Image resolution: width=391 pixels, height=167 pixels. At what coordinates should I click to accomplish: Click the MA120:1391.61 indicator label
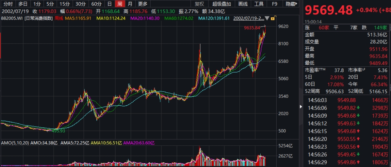point(214,18)
